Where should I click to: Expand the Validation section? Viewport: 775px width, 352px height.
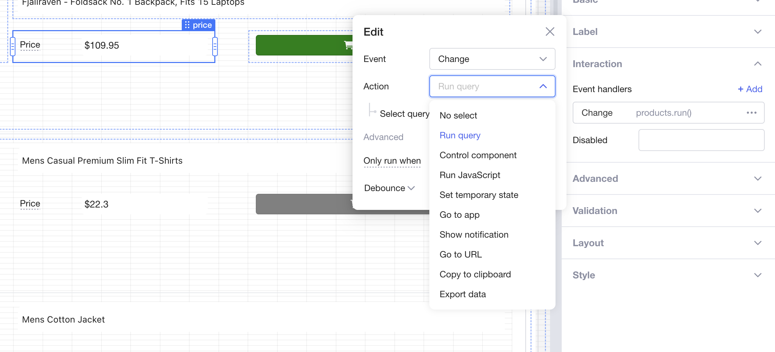758,211
